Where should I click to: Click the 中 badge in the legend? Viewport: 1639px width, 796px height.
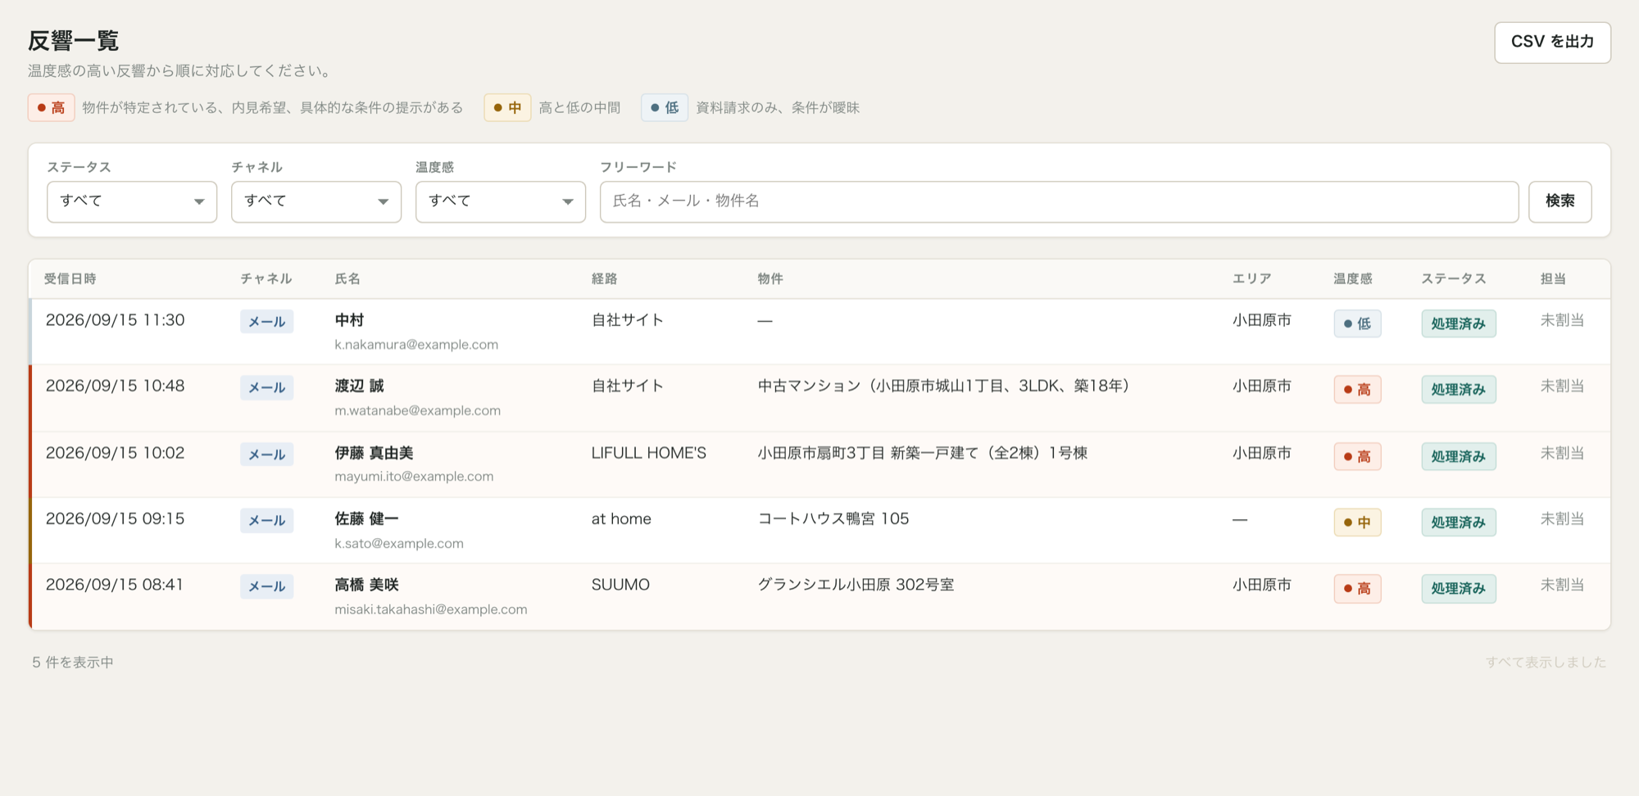(x=507, y=107)
